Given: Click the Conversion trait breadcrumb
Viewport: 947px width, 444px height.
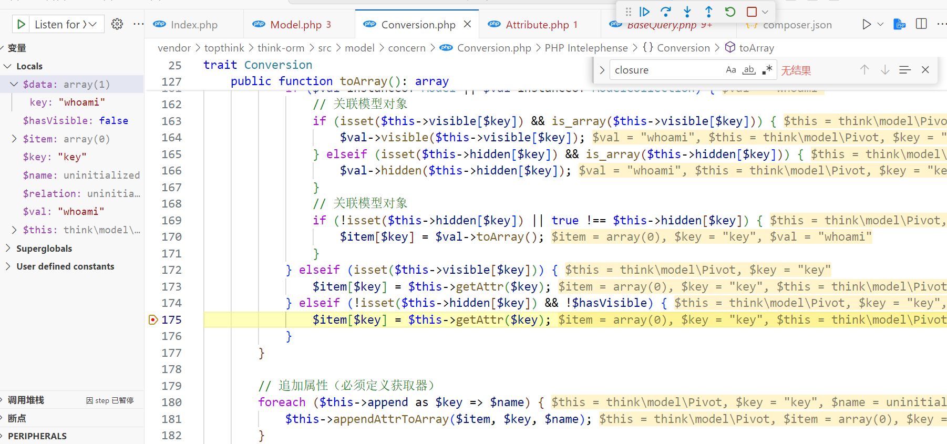Looking at the screenshot, I should click(683, 48).
